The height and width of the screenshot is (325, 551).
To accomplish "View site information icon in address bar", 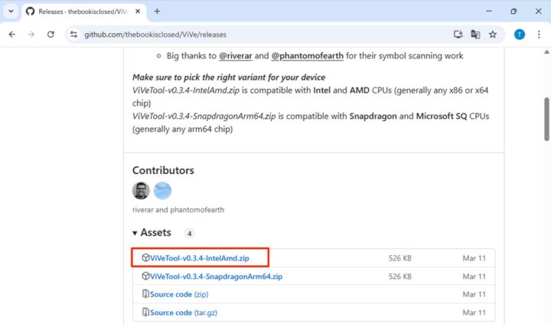I will (x=73, y=34).
